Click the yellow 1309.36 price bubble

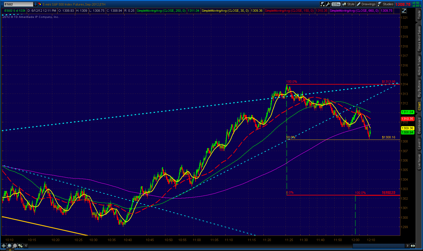click(407, 128)
